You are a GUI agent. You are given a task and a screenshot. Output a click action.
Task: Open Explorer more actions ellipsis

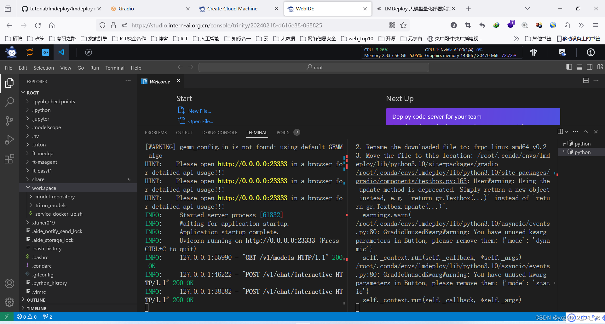128,81
